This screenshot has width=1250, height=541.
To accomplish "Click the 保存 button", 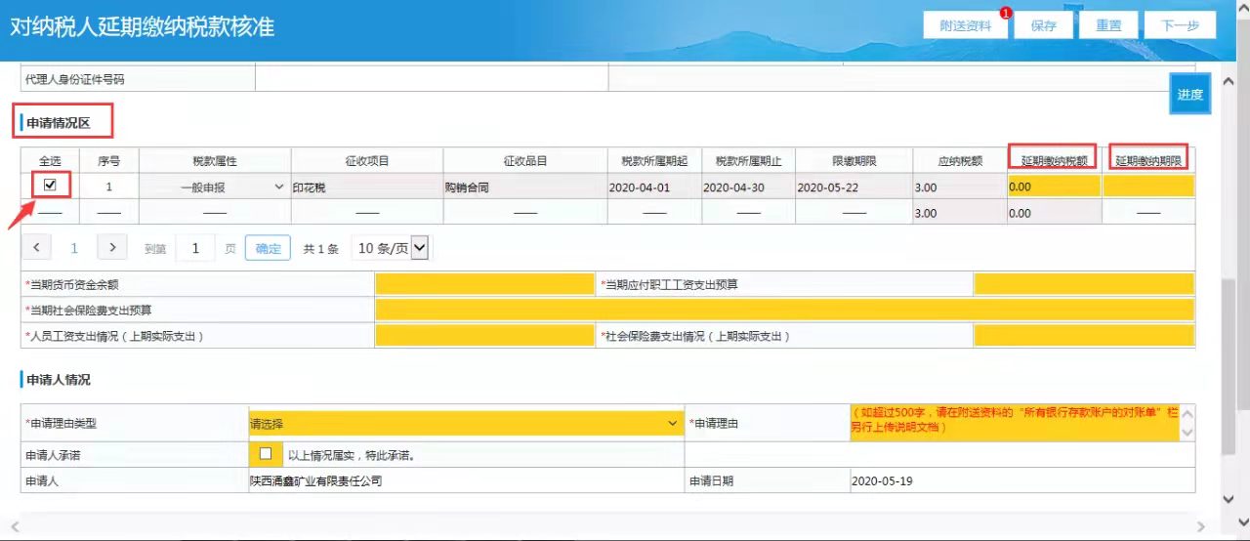I will pos(1043,25).
